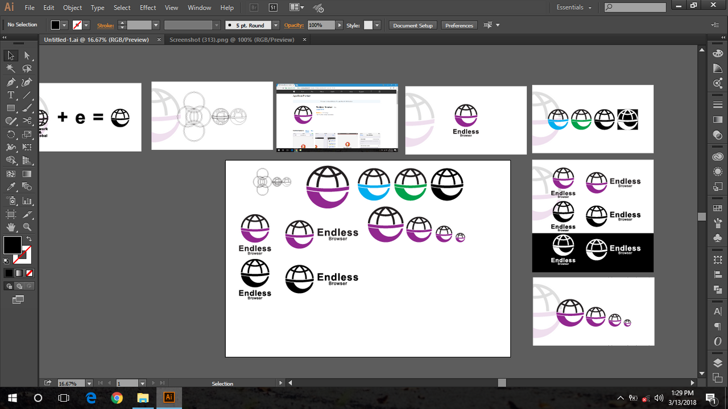728x409 pixels.
Task: Click the orange Opacity label link
Action: [294, 25]
